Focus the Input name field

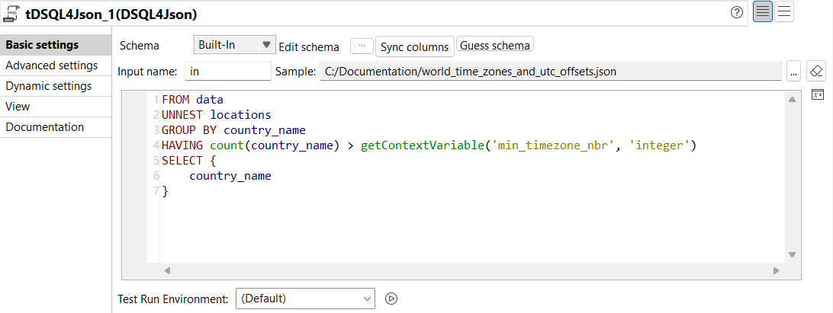click(x=228, y=72)
